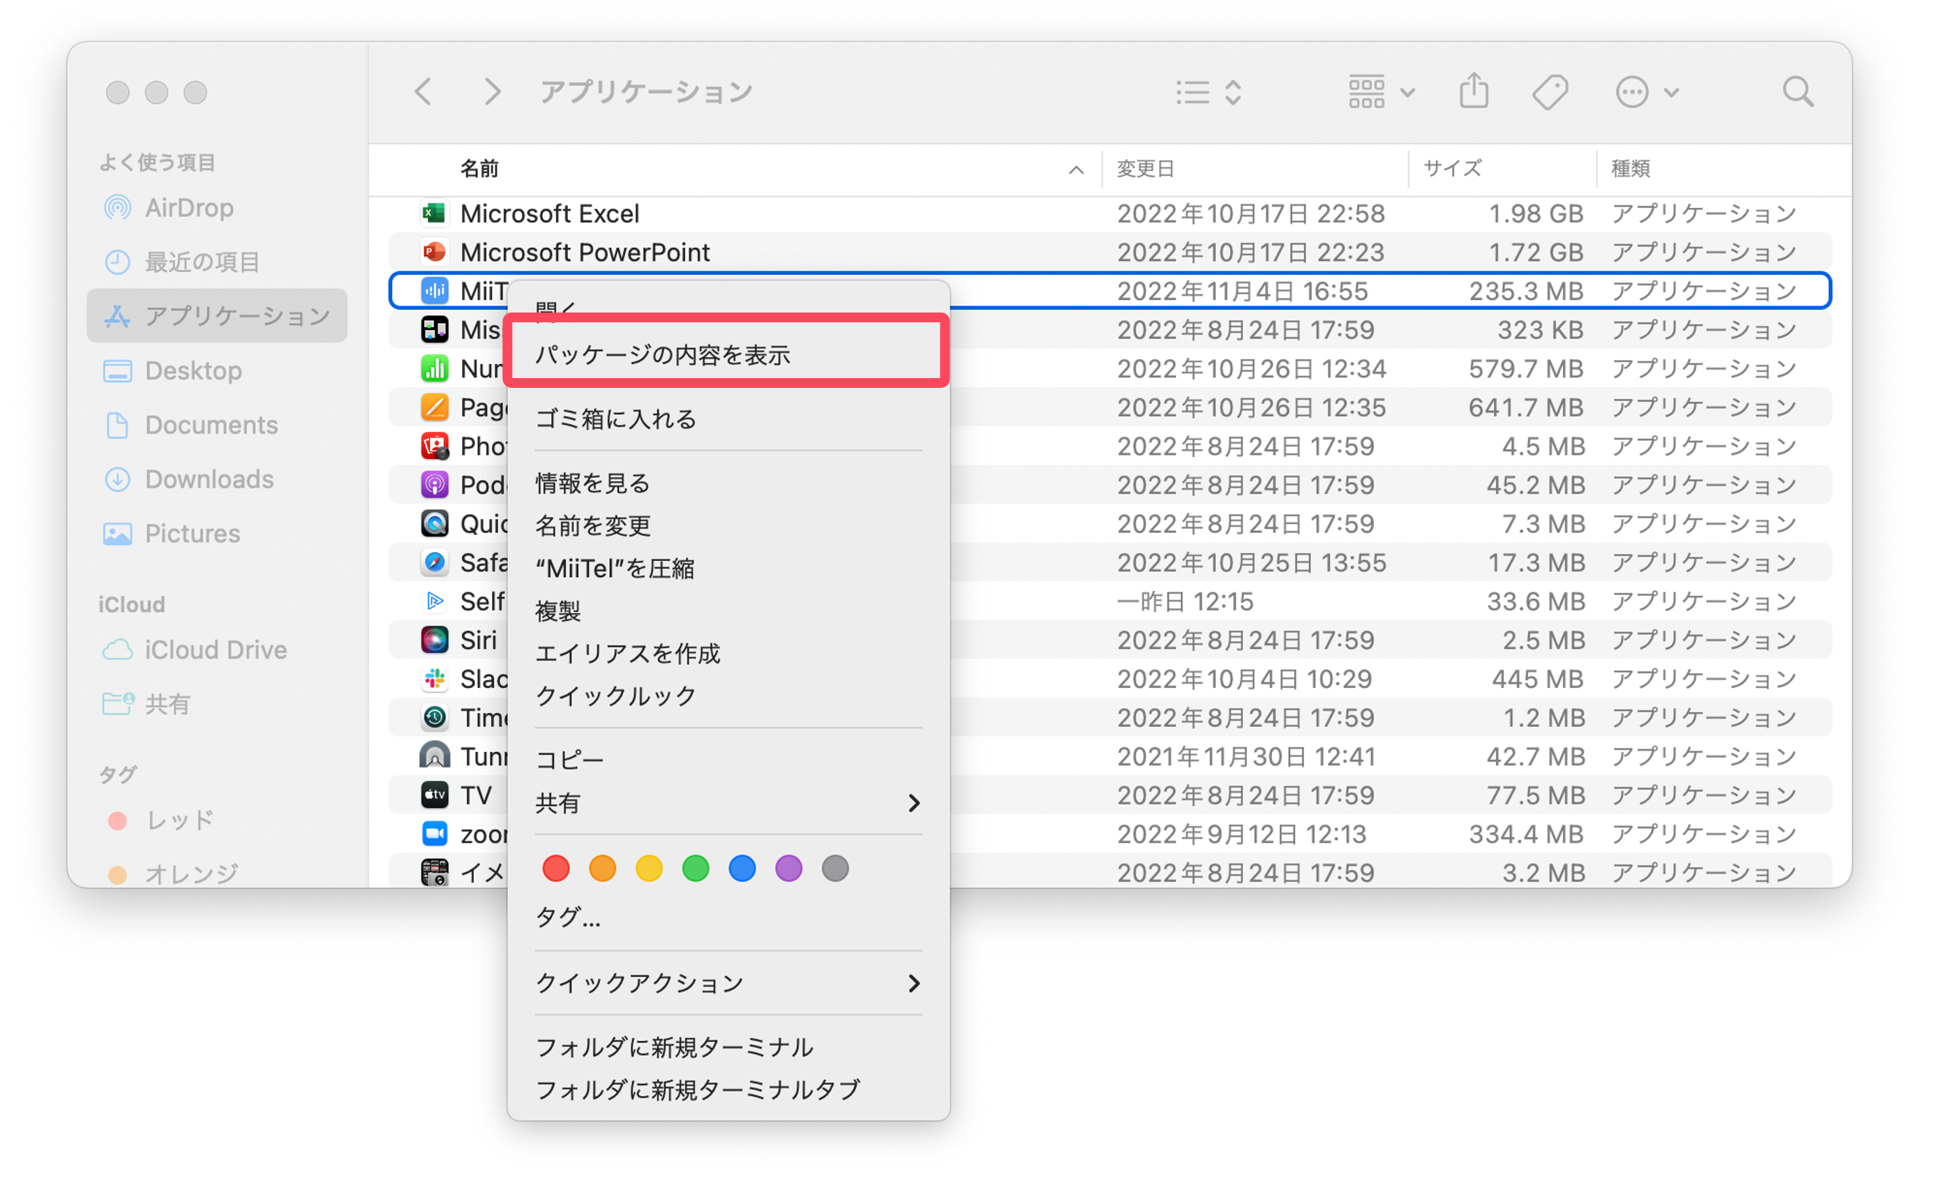Choose 複製 from context menu
Image resolution: width=1960 pixels, height=1202 pixels.
(x=727, y=611)
